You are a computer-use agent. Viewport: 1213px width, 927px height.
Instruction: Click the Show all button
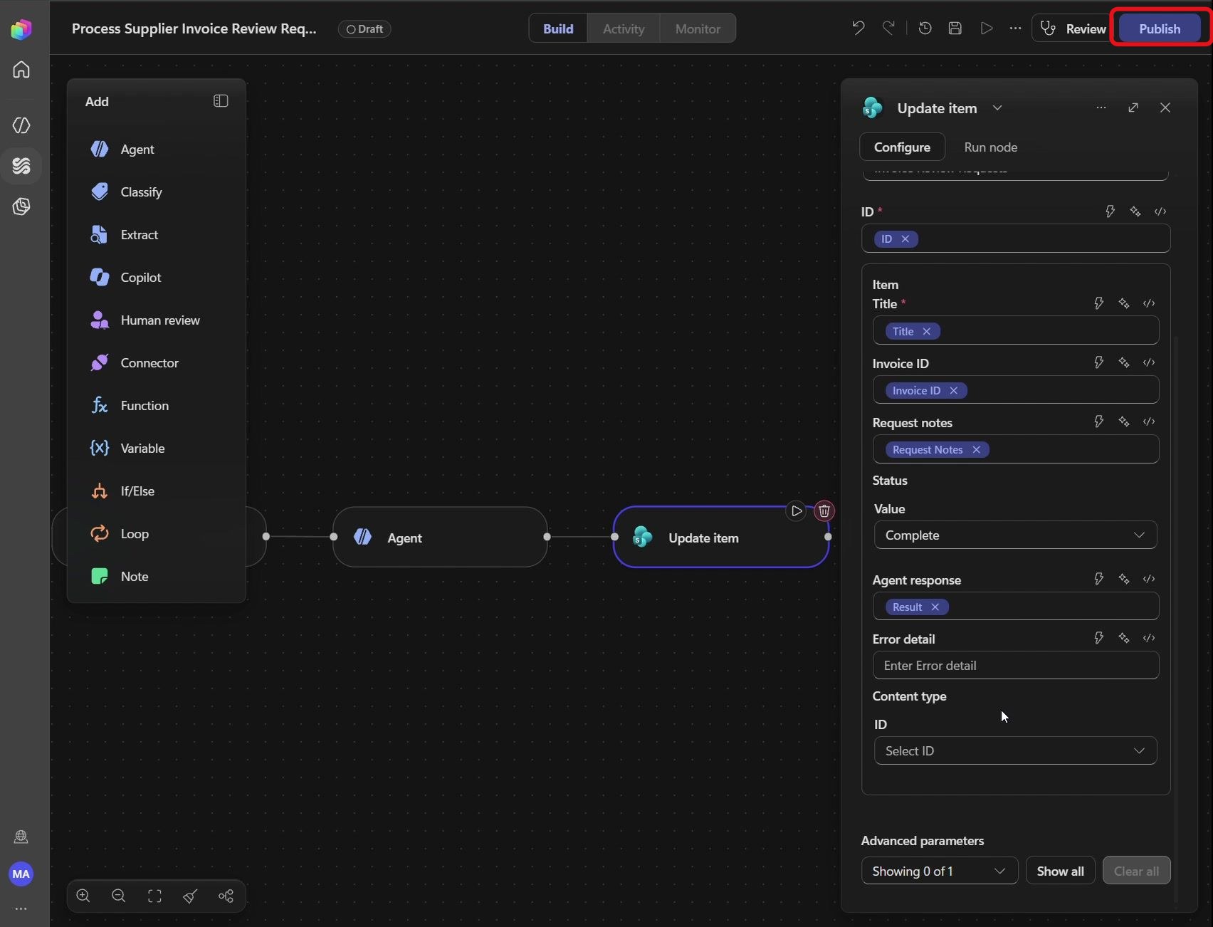[x=1060, y=871]
